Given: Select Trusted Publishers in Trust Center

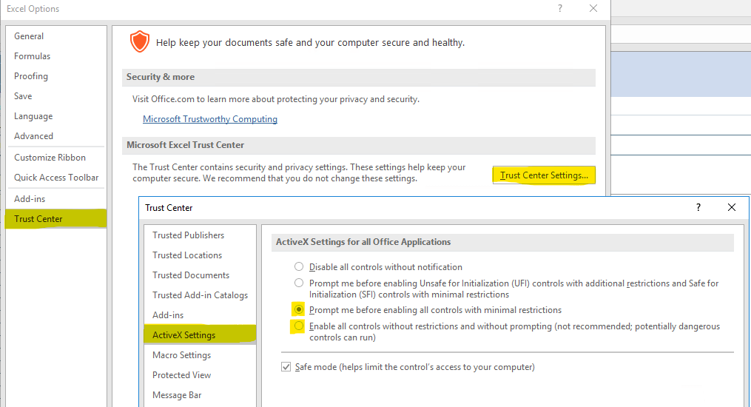Looking at the screenshot, I should [188, 235].
